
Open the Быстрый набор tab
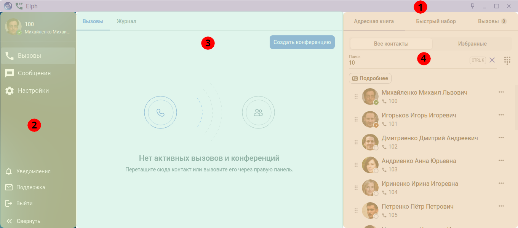pos(436,21)
